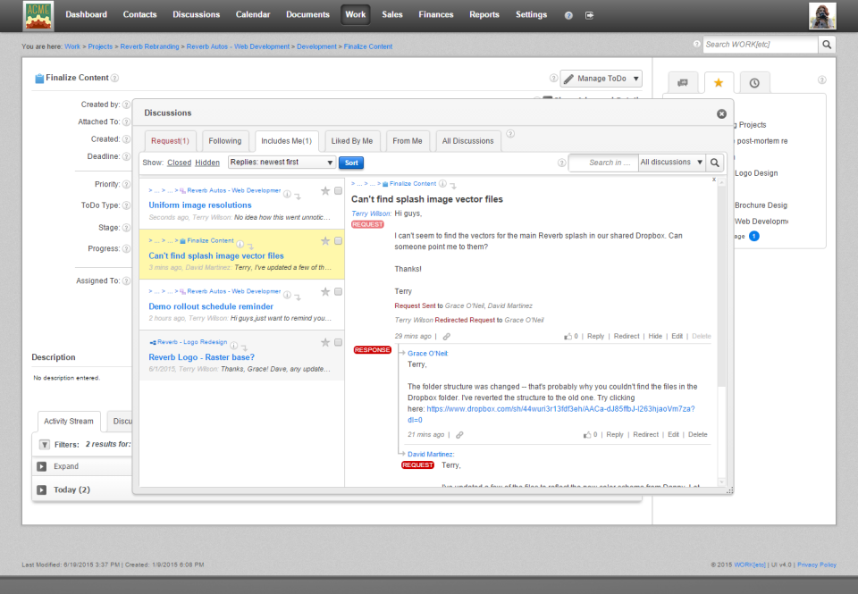The height and width of the screenshot is (594, 858).
Task: Click the discussion bubble tab on right sidebar
Action: coord(683,82)
